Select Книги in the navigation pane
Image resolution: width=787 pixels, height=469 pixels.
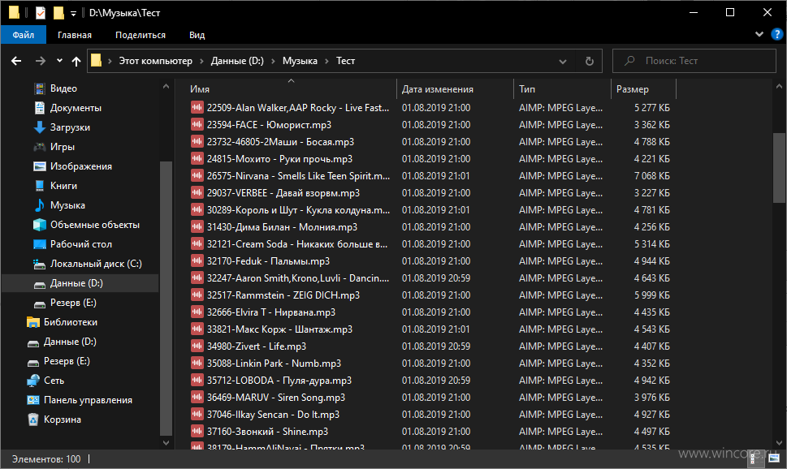[56, 186]
